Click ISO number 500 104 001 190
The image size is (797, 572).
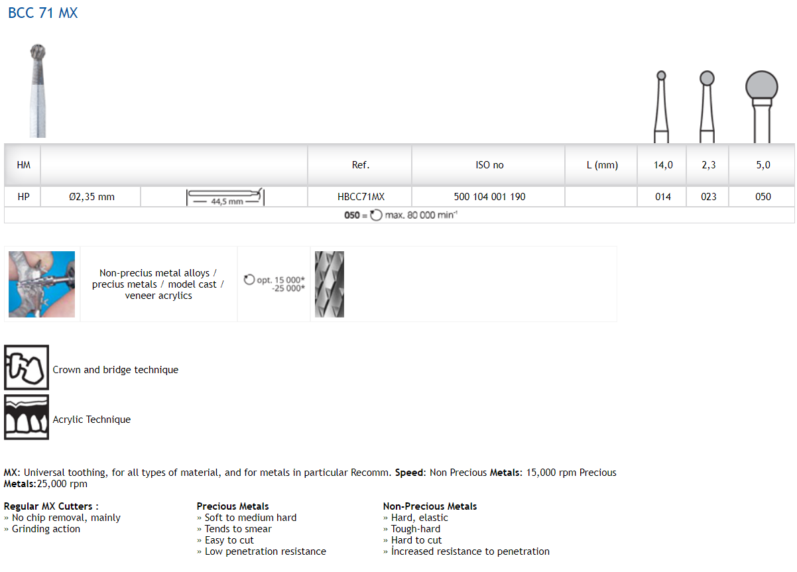pyautogui.click(x=489, y=197)
